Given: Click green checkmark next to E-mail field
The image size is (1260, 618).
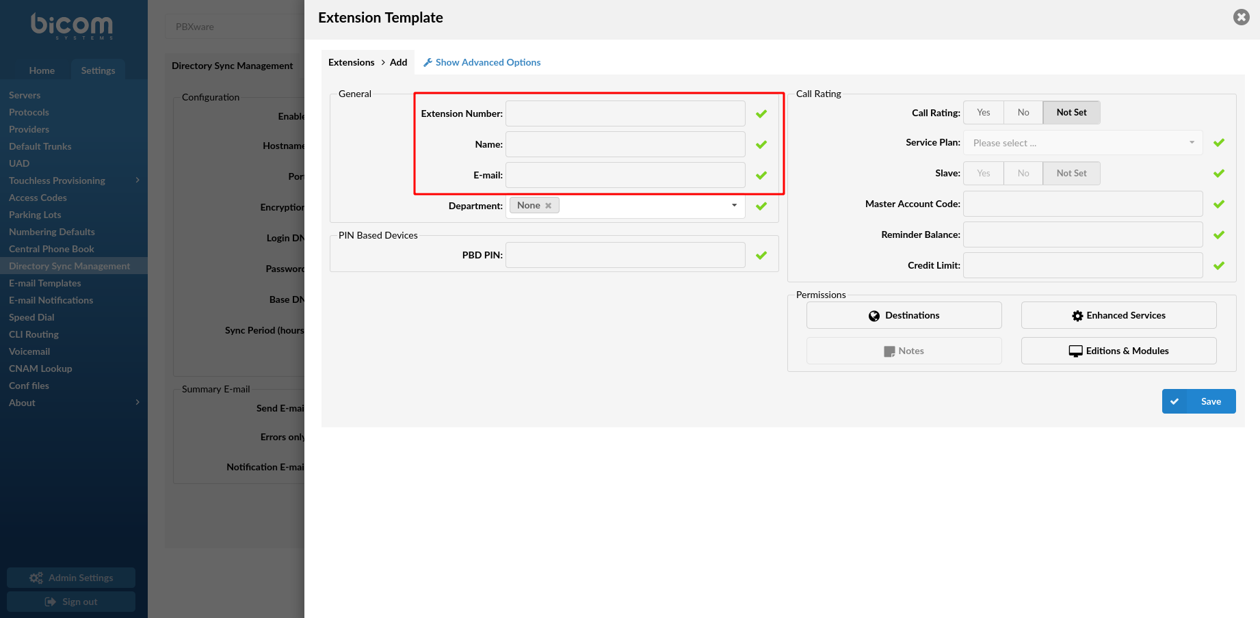Looking at the screenshot, I should pyautogui.click(x=761, y=176).
